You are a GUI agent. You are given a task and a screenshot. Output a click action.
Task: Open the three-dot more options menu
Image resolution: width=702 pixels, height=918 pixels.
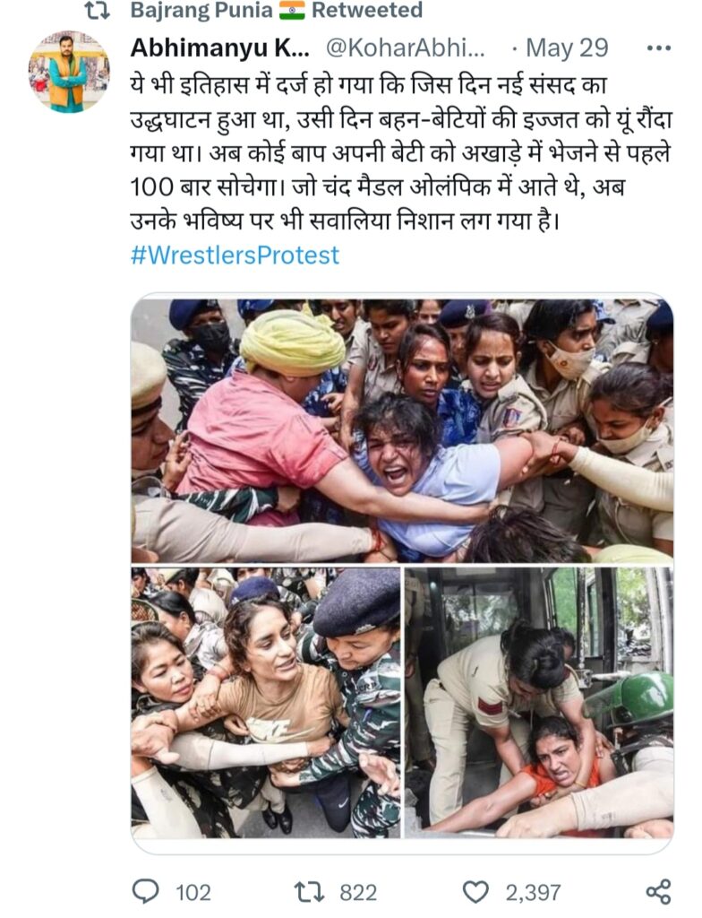tap(659, 48)
